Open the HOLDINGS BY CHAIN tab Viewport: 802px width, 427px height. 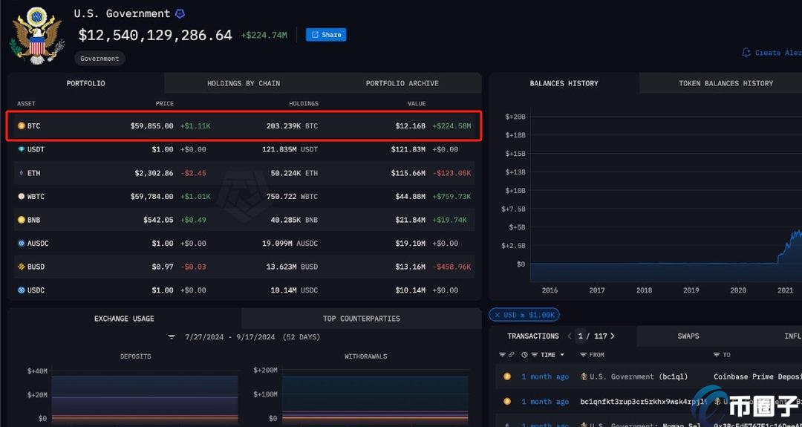244,83
